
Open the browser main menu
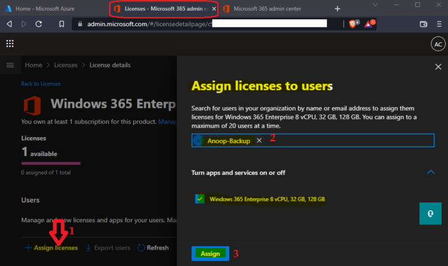tap(439, 24)
